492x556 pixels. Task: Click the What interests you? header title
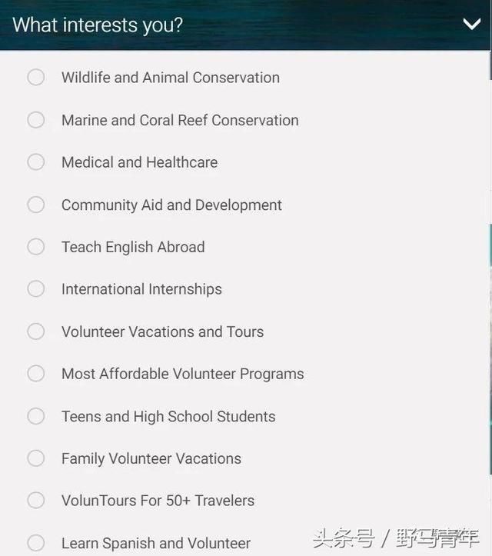[x=98, y=25]
